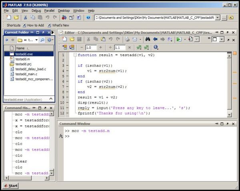Open the Debug menu
The height and width of the screenshot is (191, 240).
tap(36, 11)
